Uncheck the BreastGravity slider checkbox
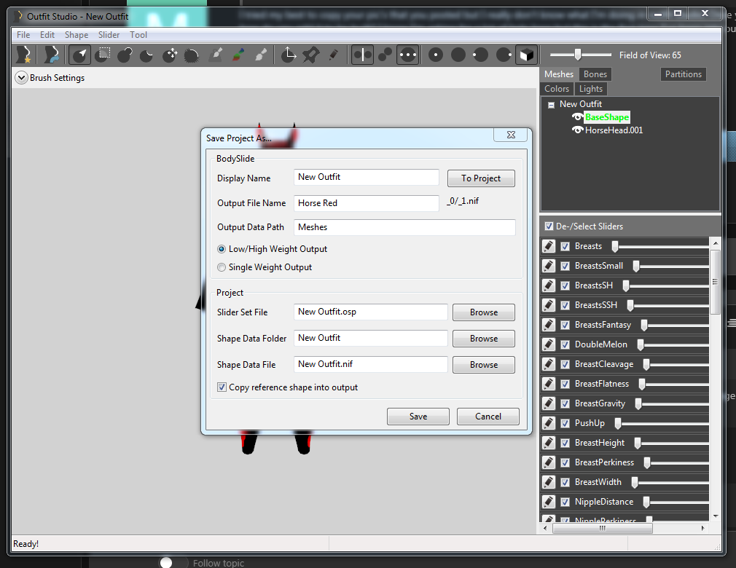 click(565, 403)
